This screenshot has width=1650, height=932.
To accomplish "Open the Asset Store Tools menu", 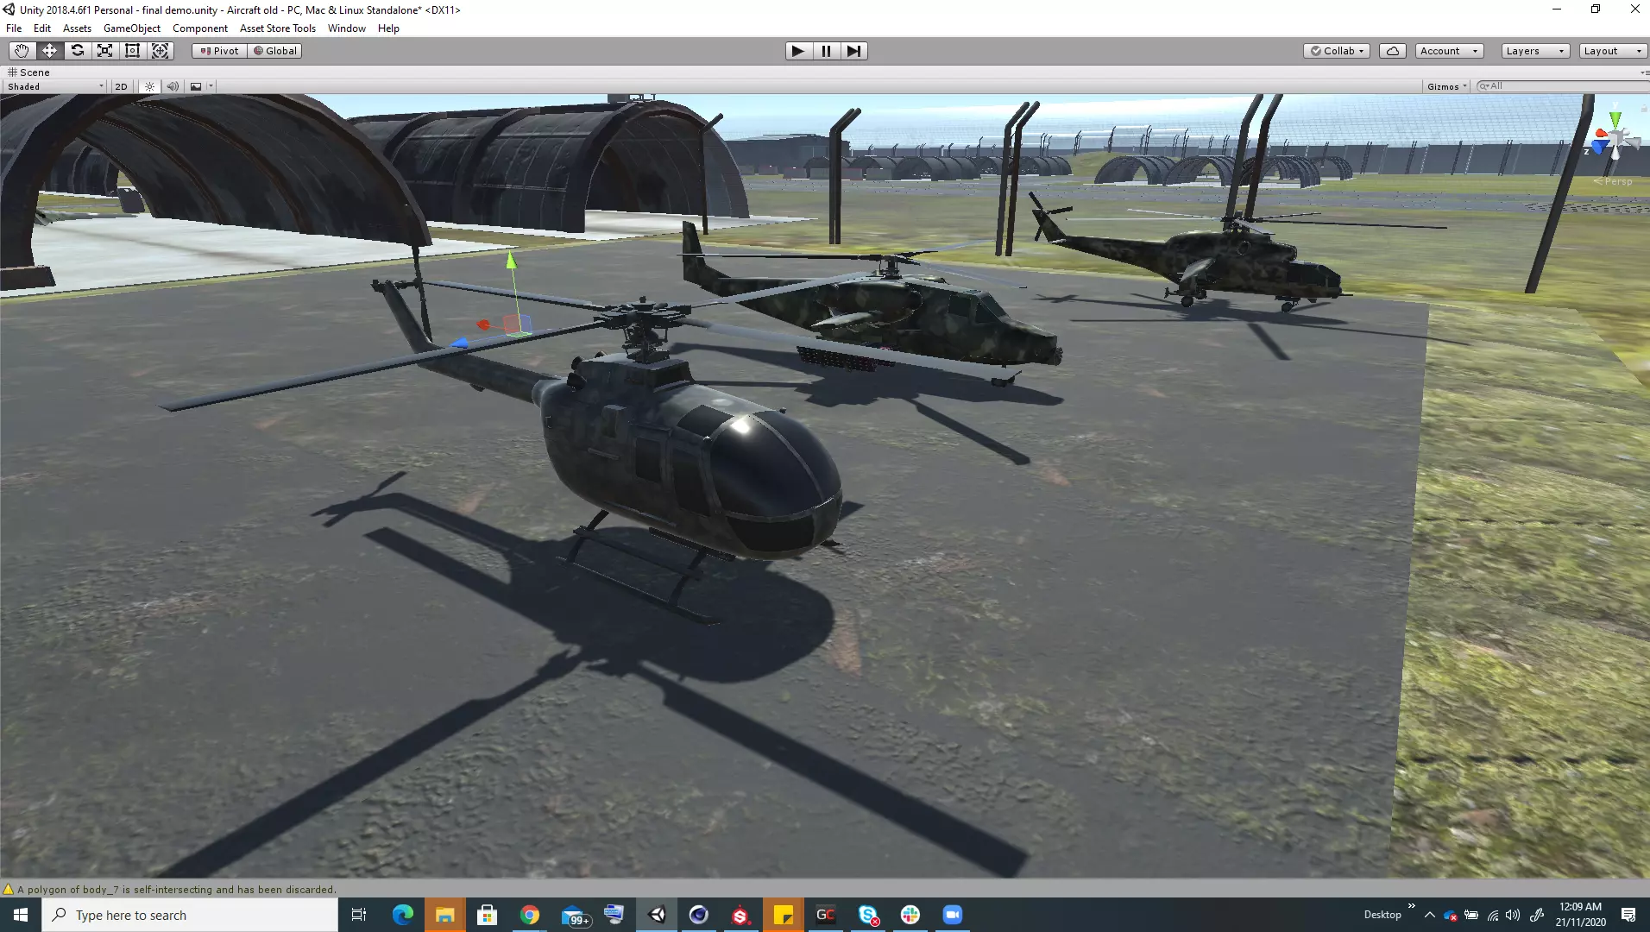I will 277,28.
